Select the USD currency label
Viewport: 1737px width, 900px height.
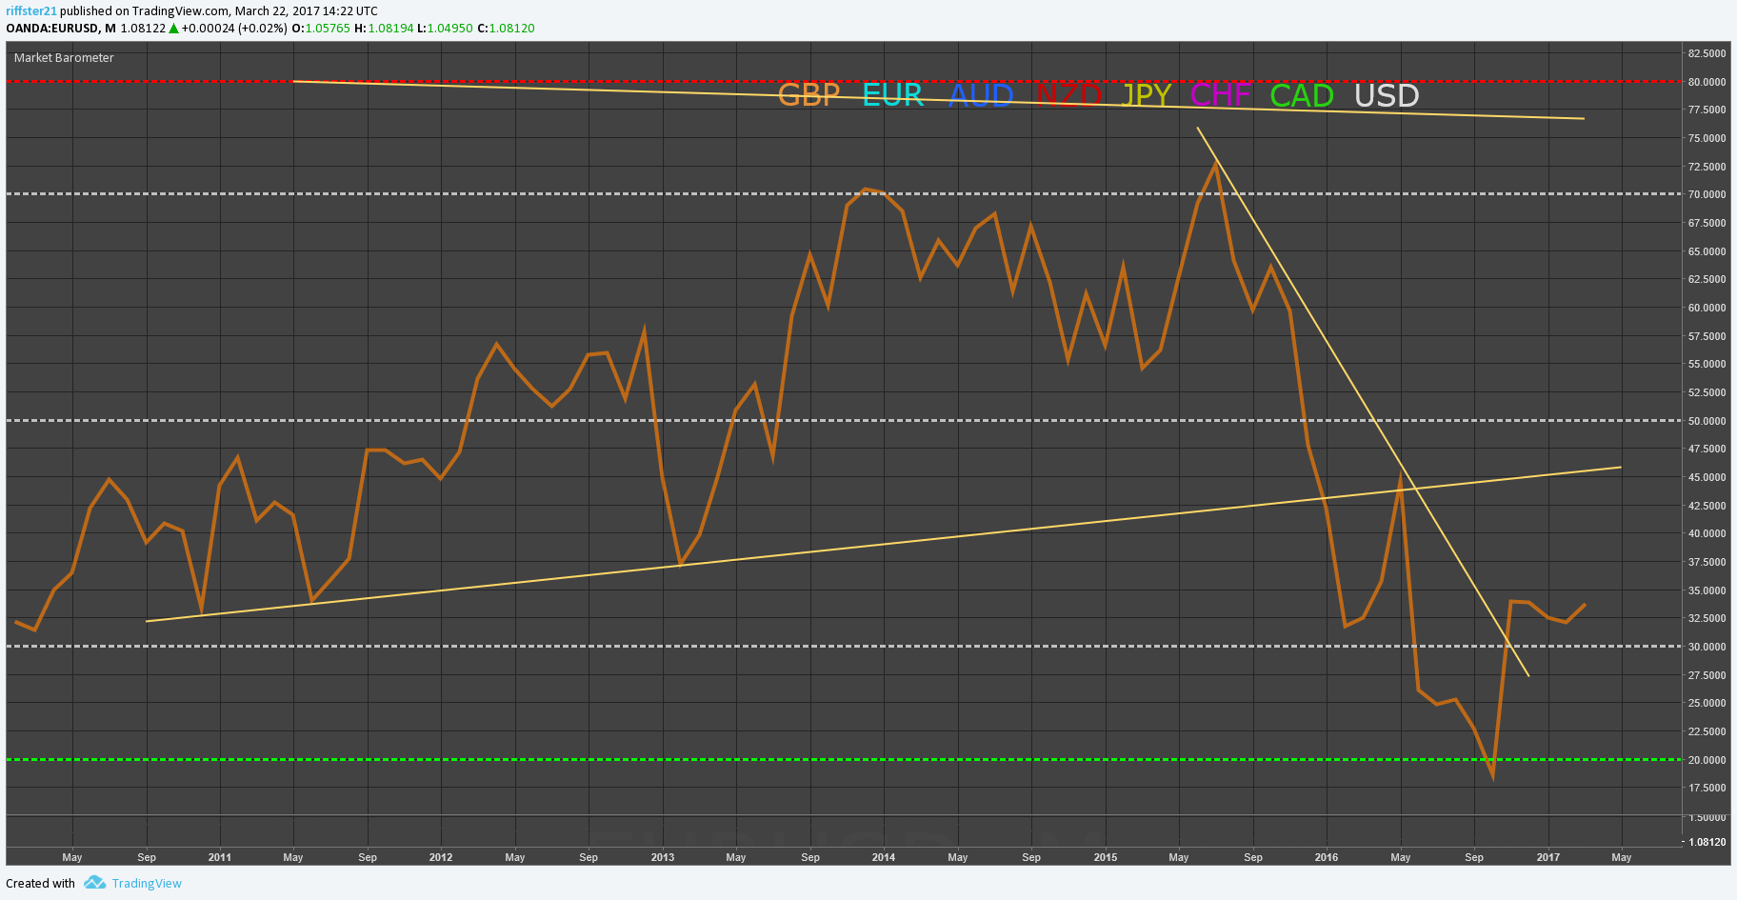[1387, 95]
